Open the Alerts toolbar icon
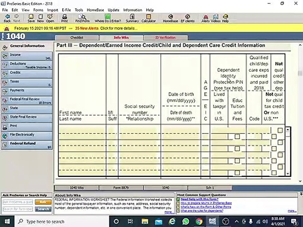 (205, 18)
